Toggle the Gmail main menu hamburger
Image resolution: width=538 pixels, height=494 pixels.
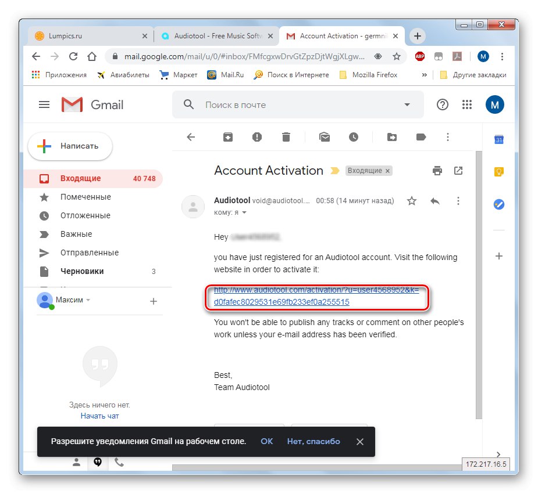[44, 104]
